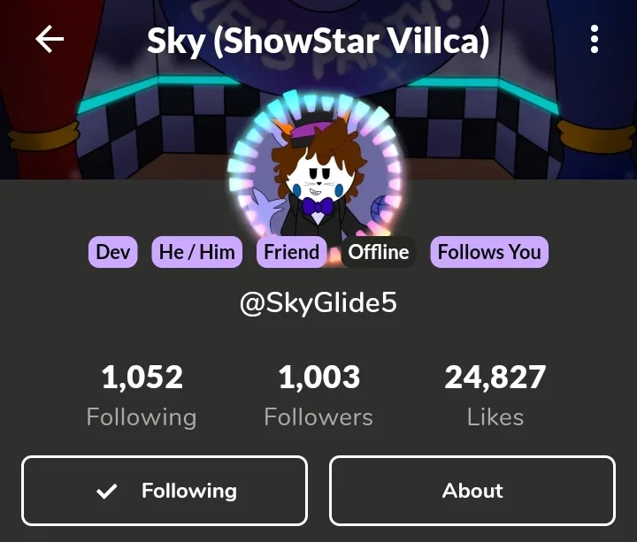Tap the @SkyGlide5 username
The height and width of the screenshot is (542, 637).
point(318,303)
